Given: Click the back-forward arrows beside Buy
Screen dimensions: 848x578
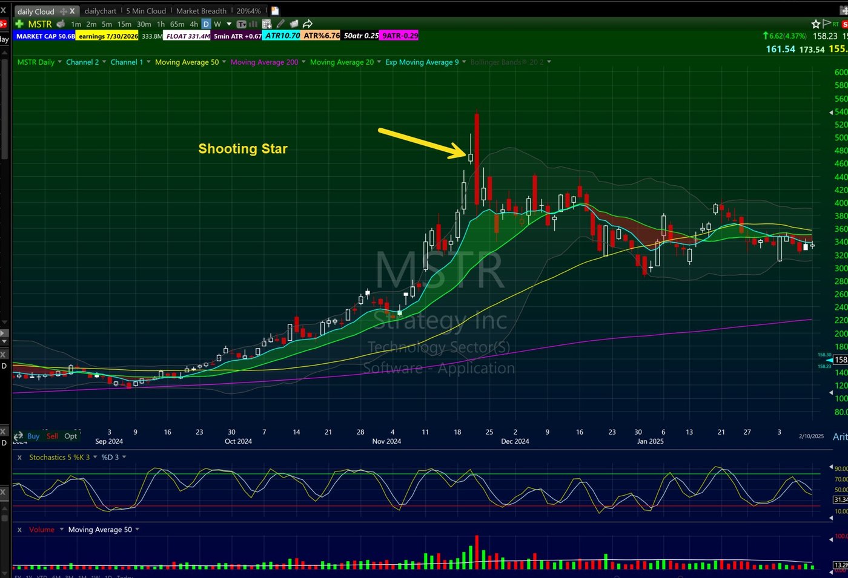Looking at the screenshot, I should 19,436.
